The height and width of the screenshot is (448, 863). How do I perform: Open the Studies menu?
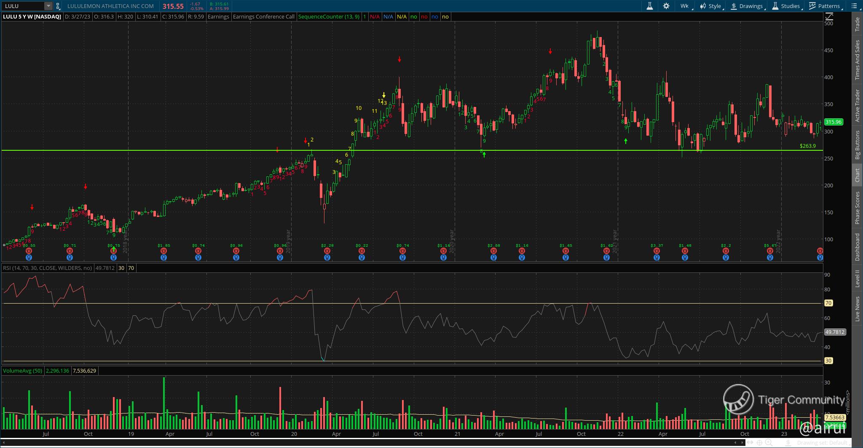click(786, 6)
